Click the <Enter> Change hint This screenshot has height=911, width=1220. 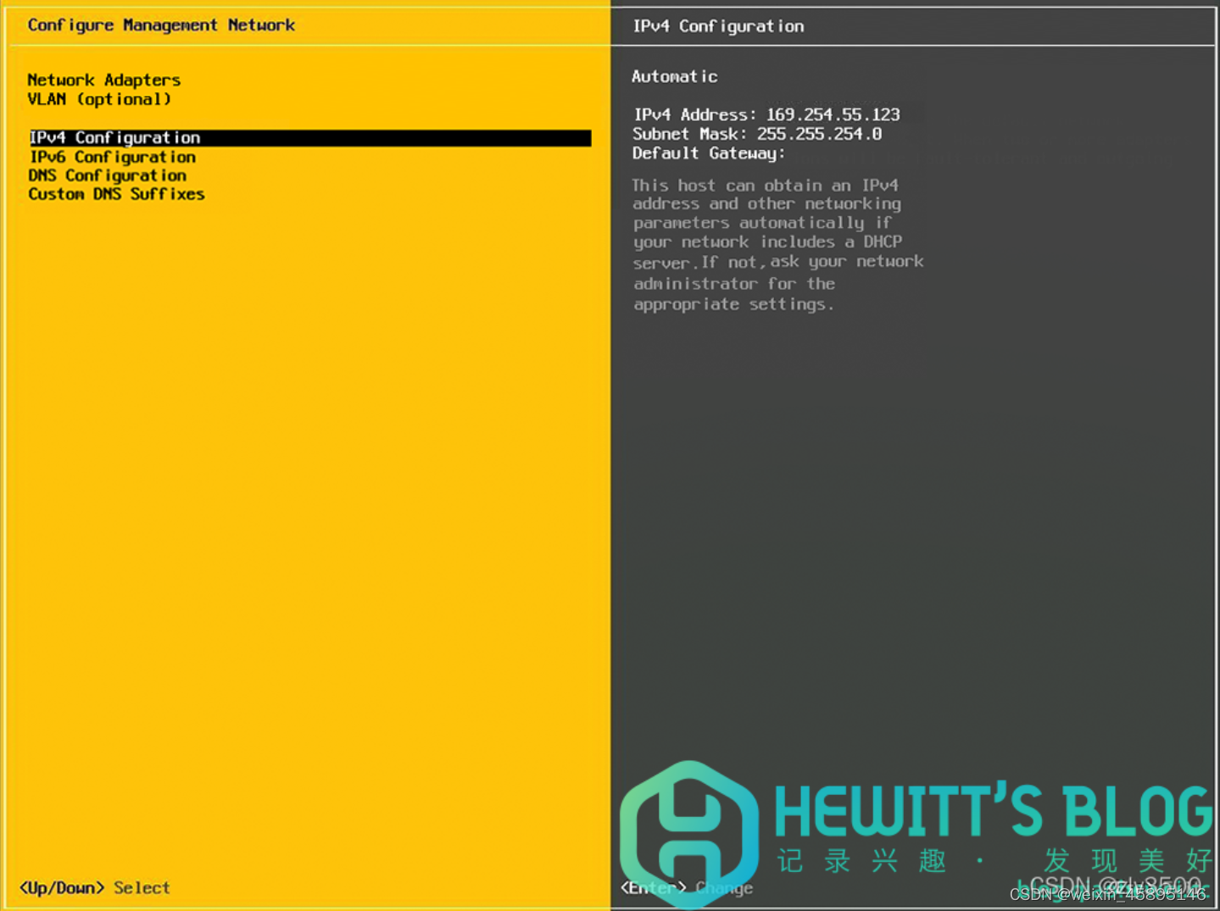pos(687,887)
